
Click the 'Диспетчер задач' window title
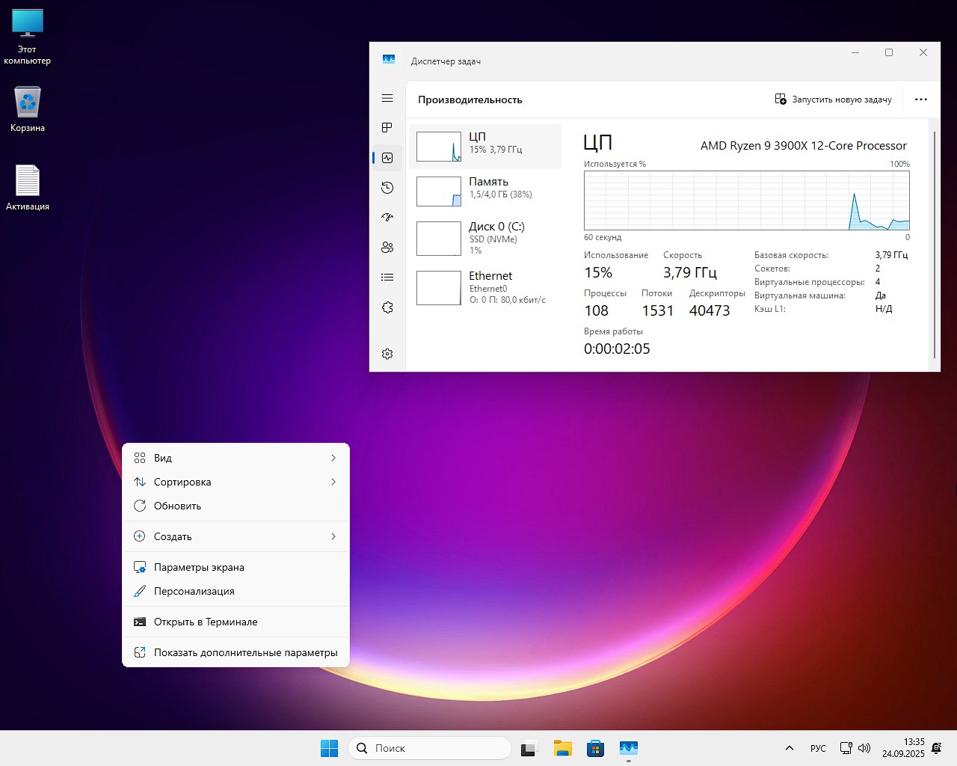[446, 61]
